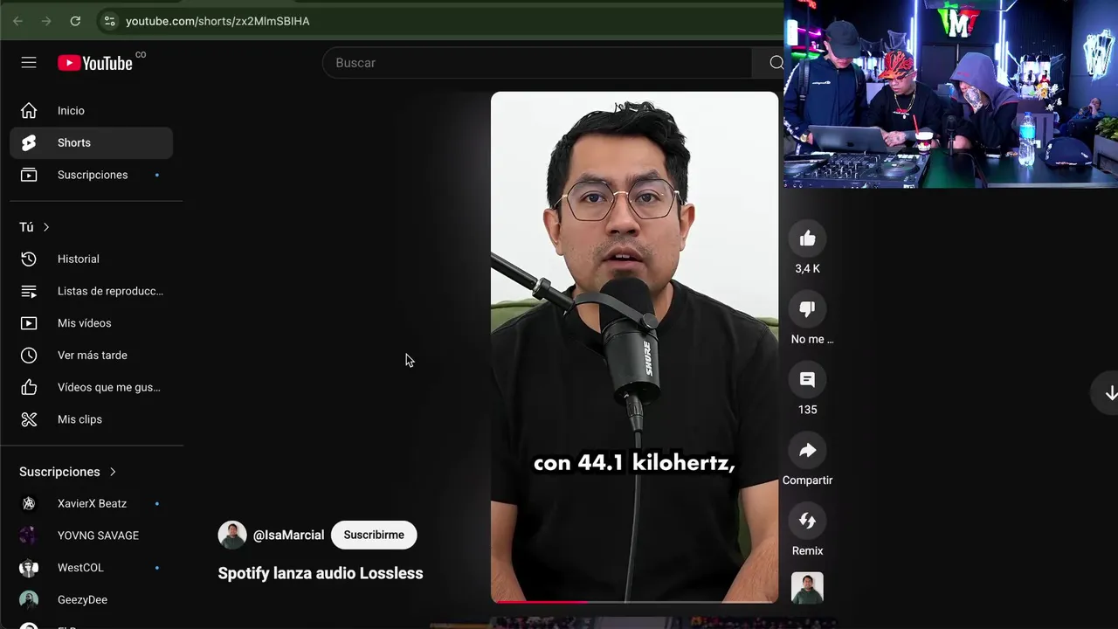Click the browser forward arrow

[x=46, y=21]
